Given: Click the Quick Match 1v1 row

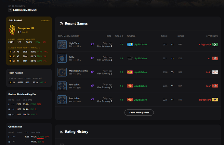Looking at the screenshot, I should tap(29, 137).
